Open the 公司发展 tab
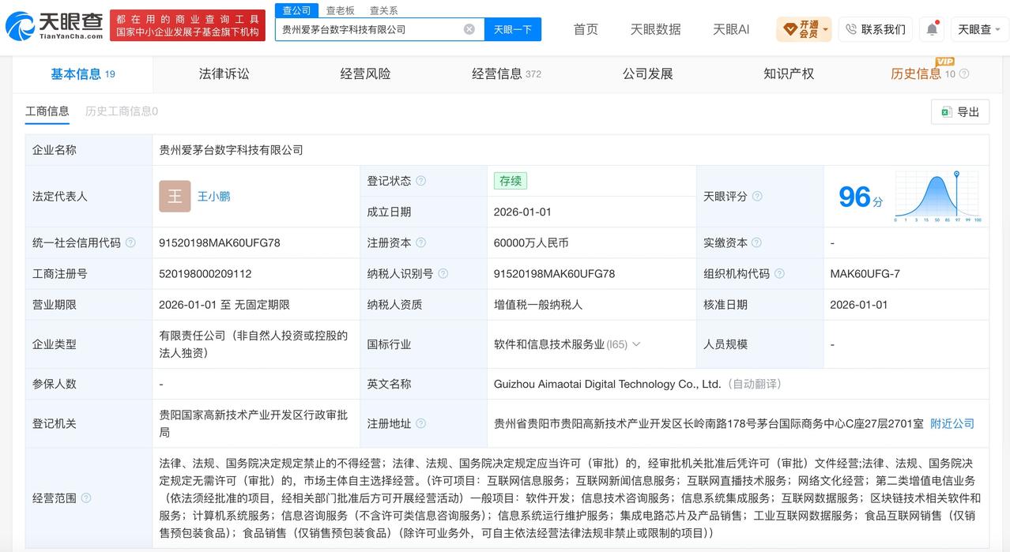This screenshot has width=1010, height=552. 648,73
